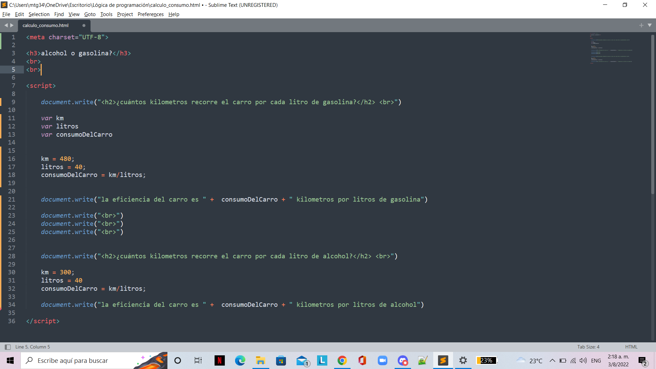656x369 pixels.
Task: Open the blue L app in taskbar
Action: (x=322, y=360)
